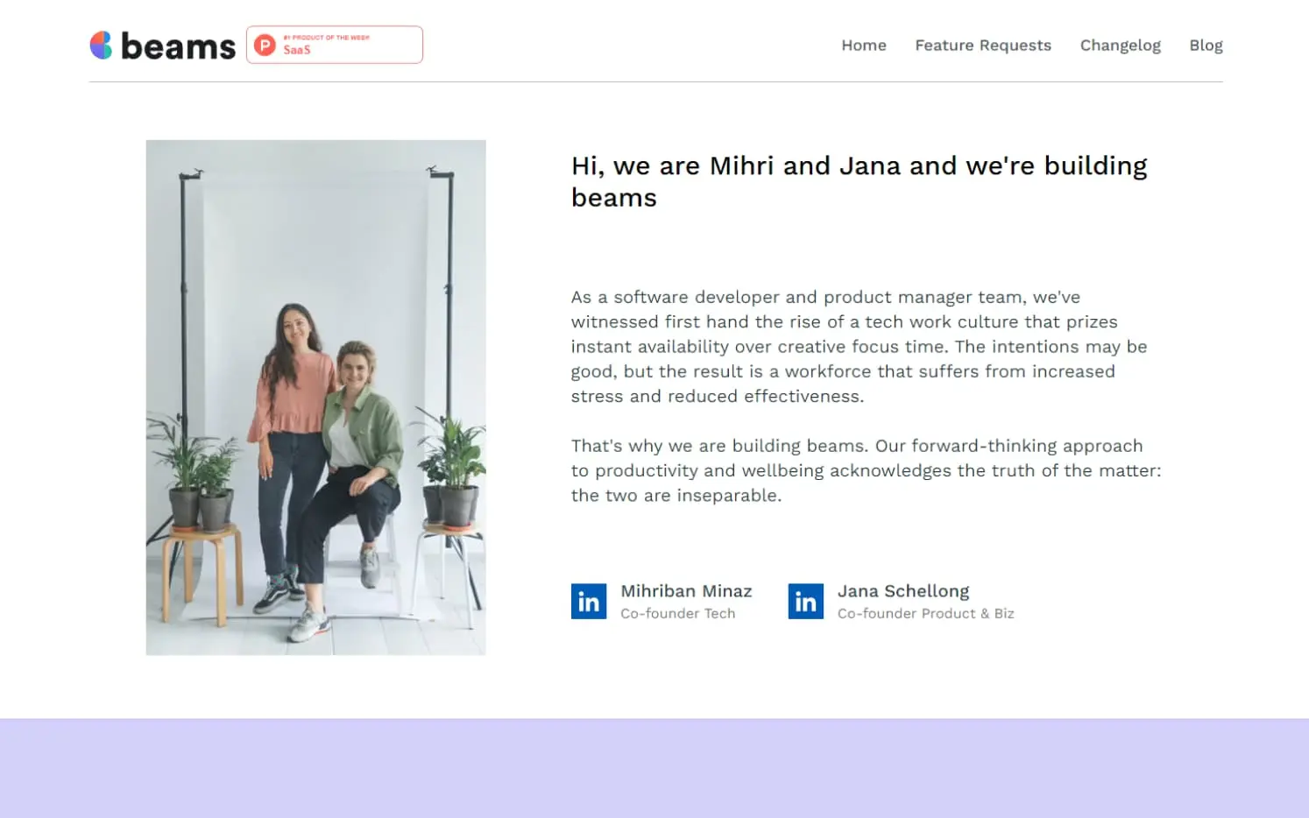Open Feature Requests in the navigation
The width and height of the screenshot is (1309, 818).
[x=982, y=46]
